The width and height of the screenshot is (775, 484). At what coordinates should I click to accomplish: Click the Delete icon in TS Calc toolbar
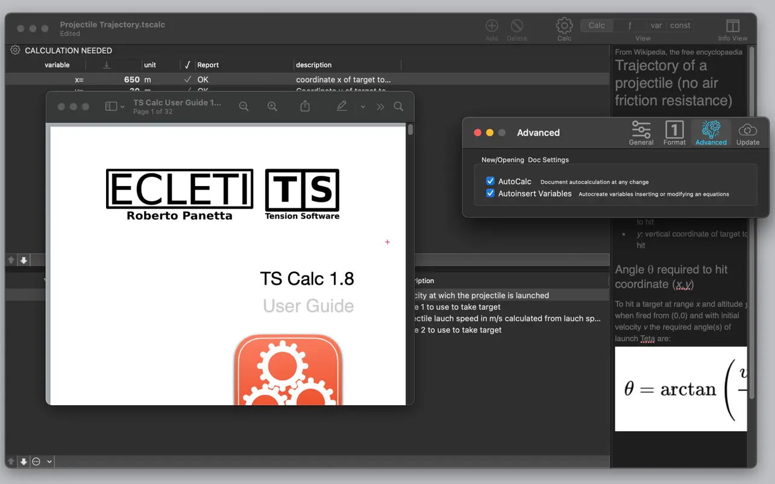(516, 26)
